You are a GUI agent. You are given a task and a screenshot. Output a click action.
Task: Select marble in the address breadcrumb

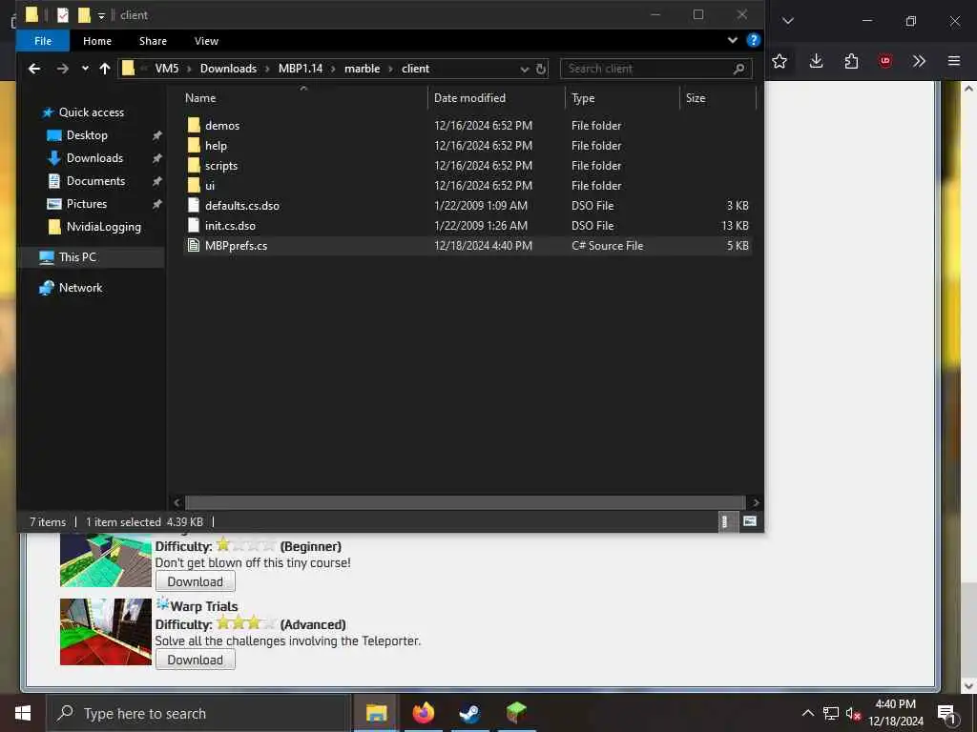tap(362, 69)
